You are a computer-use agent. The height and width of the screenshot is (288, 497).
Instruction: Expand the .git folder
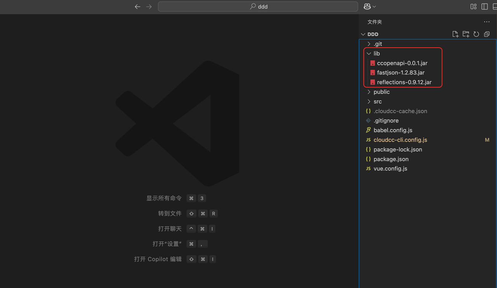pyautogui.click(x=377, y=44)
